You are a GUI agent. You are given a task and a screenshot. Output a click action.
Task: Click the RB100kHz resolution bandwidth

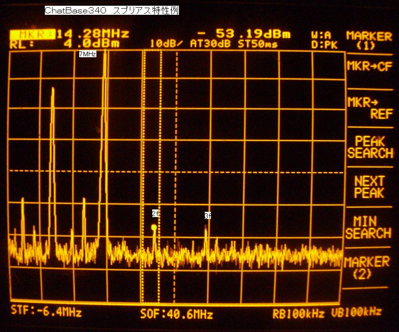(298, 314)
